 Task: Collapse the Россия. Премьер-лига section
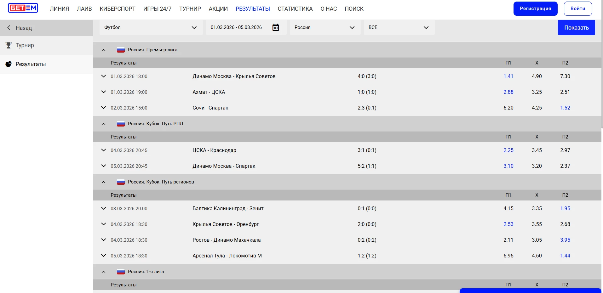[x=103, y=50]
